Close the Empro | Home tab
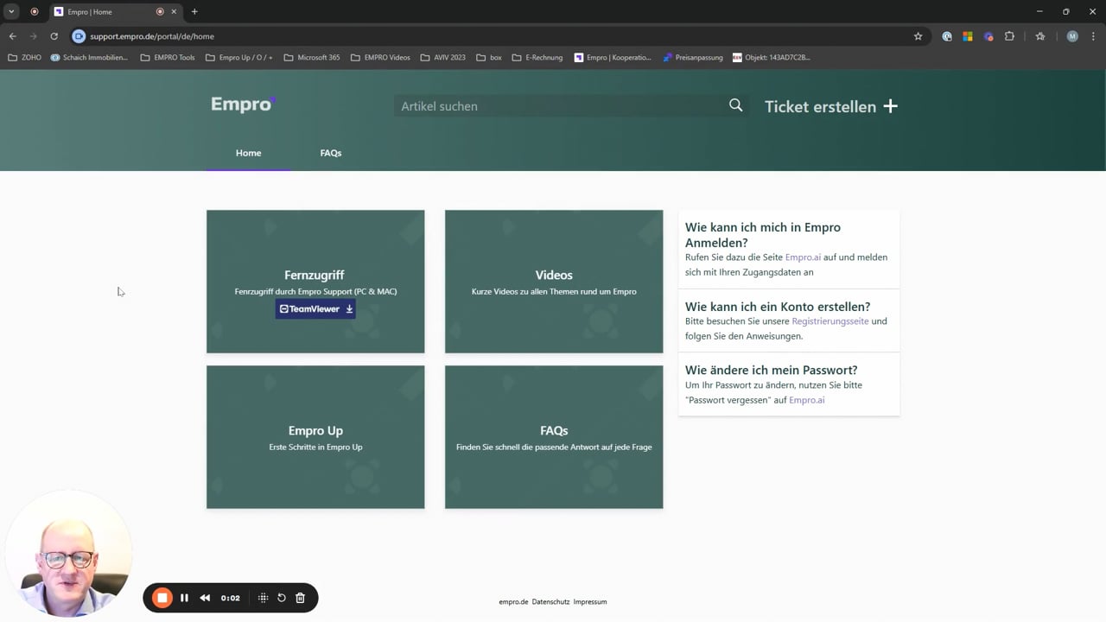The image size is (1106, 622). [174, 12]
